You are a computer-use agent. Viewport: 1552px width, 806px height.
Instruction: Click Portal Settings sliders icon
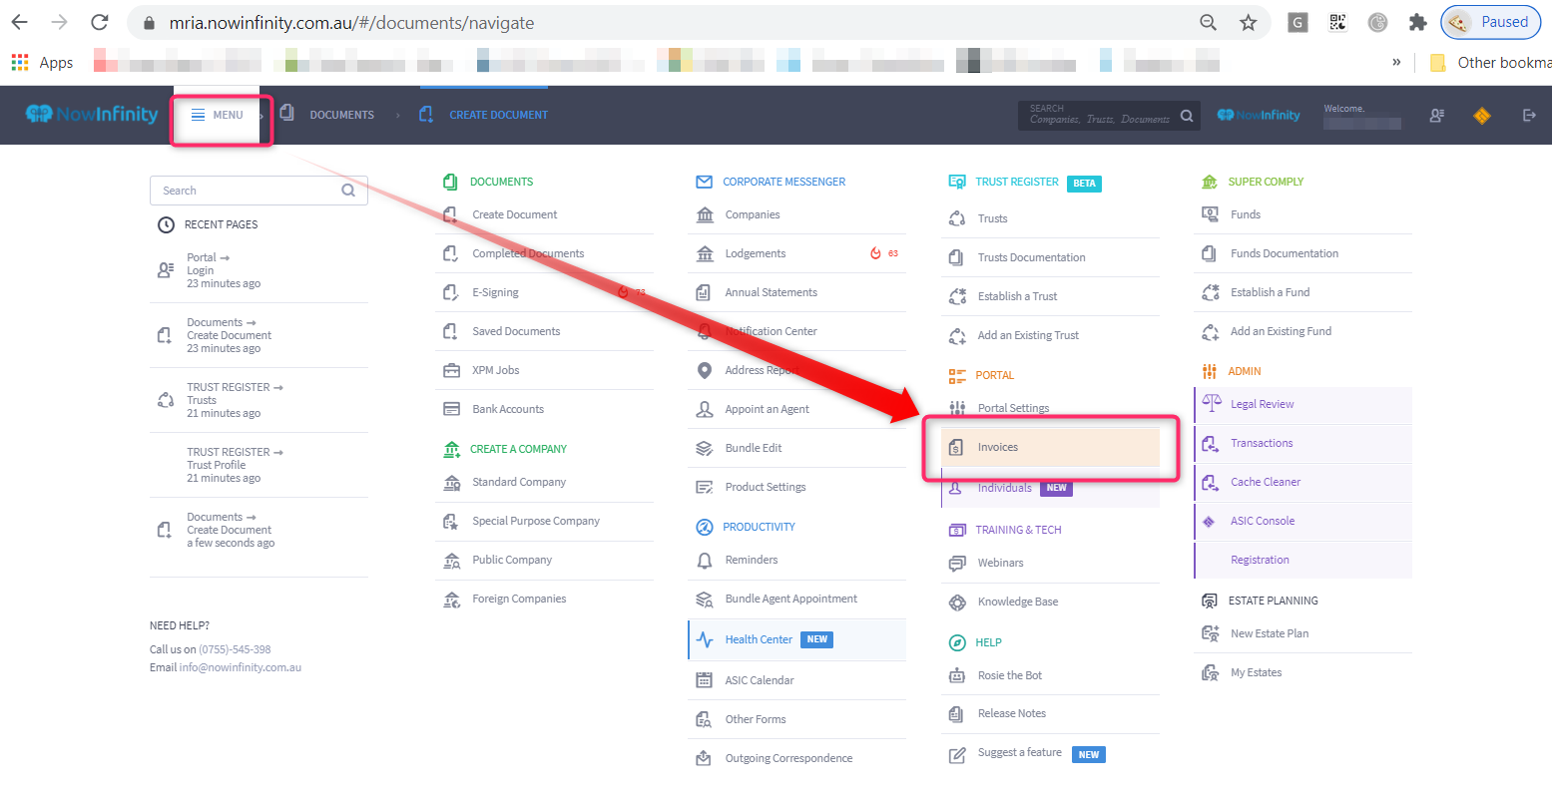(957, 408)
